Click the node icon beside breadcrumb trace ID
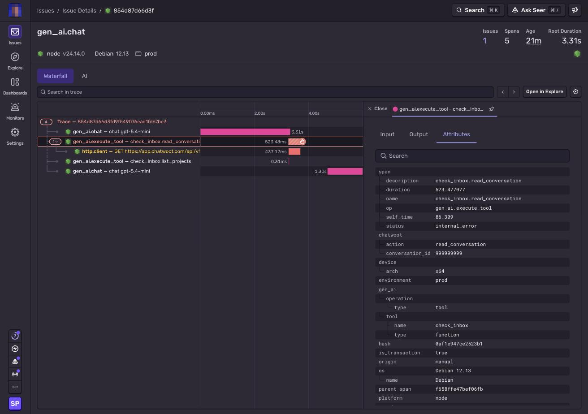 108,10
